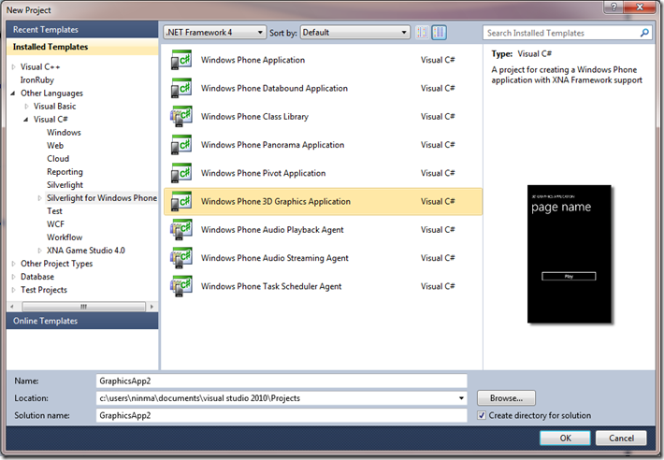
Task: Toggle Create directory for solution checkbox
Action: pyautogui.click(x=482, y=415)
